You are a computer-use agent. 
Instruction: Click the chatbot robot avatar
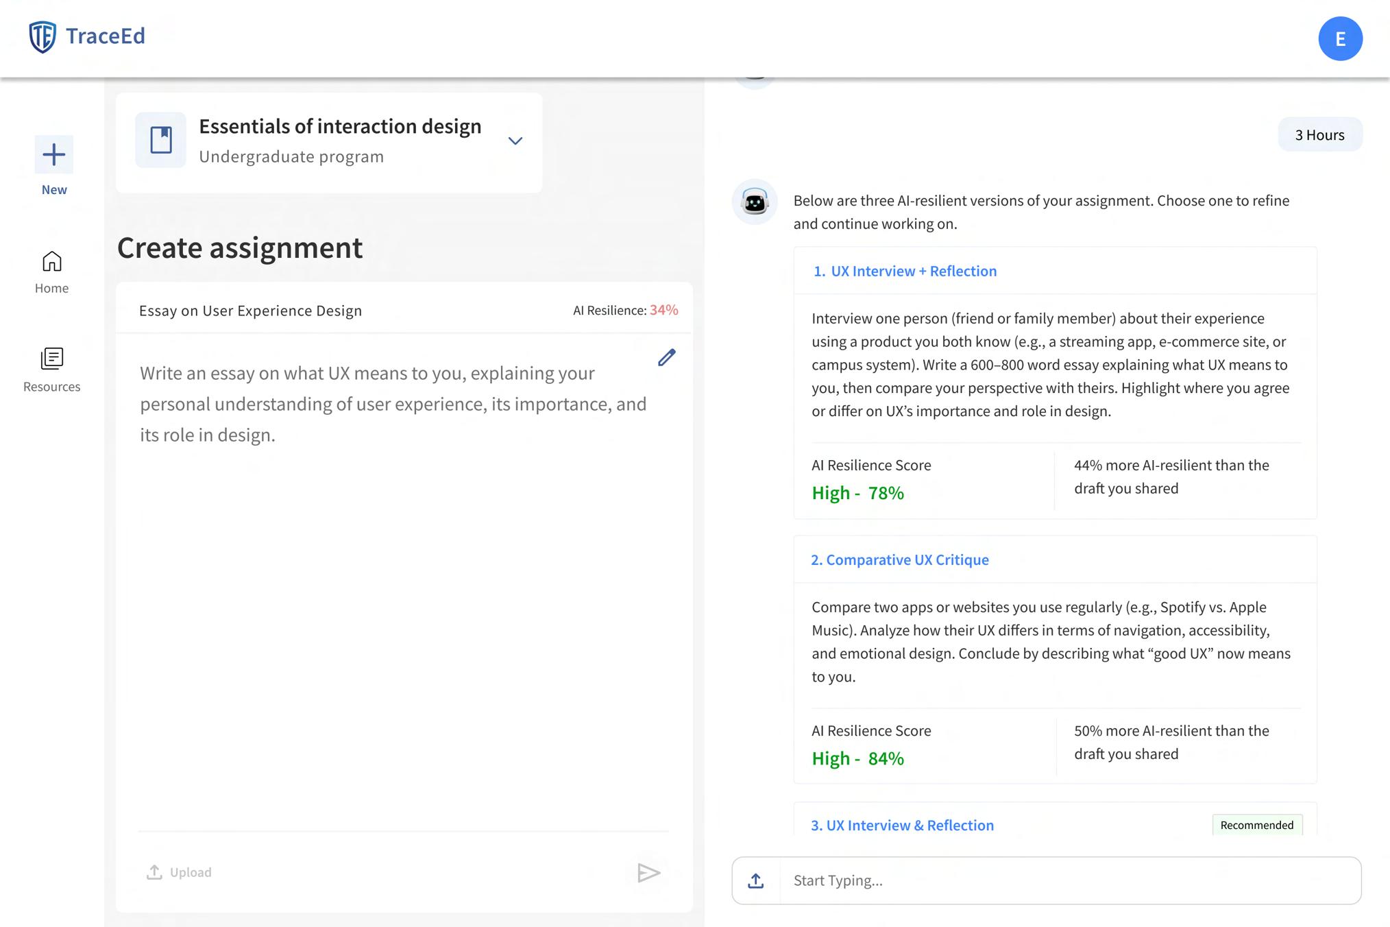click(755, 202)
